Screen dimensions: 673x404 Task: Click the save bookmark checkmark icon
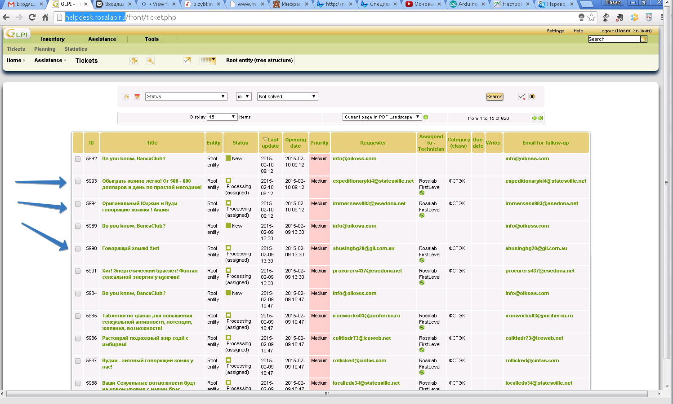coord(521,97)
